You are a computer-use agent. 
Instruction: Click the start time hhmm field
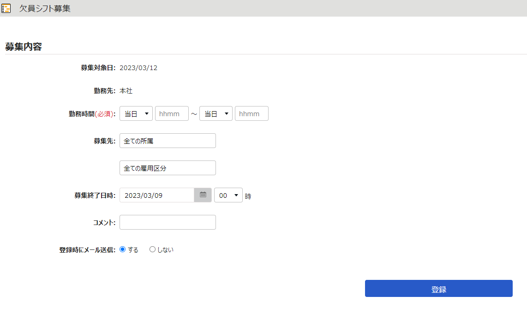tap(172, 114)
